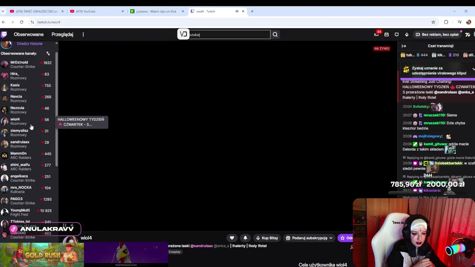The width and height of the screenshot is (475, 267).
Task: Open Przeglądaj navigation item
Action: pyautogui.click(x=62, y=34)
